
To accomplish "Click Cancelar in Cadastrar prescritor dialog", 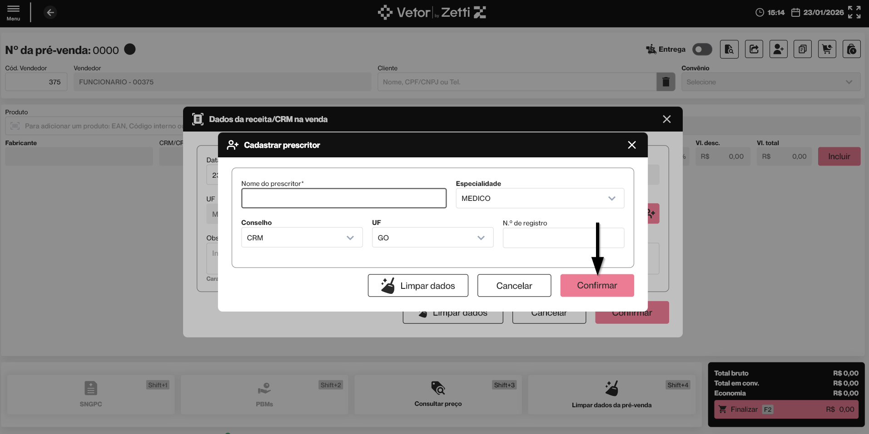I will (x=514, y=286).
